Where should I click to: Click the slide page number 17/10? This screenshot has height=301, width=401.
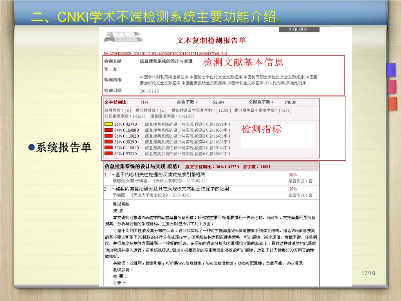[x=368, y=273]
